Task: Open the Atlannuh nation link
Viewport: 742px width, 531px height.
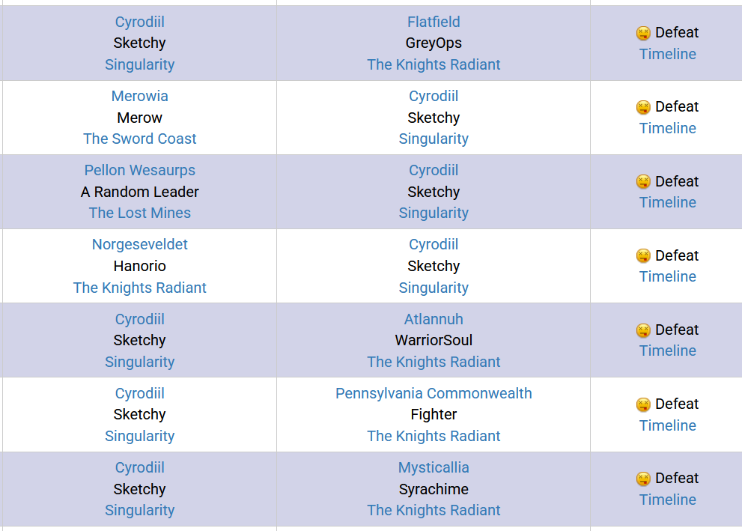Action: tap(434, 319)
